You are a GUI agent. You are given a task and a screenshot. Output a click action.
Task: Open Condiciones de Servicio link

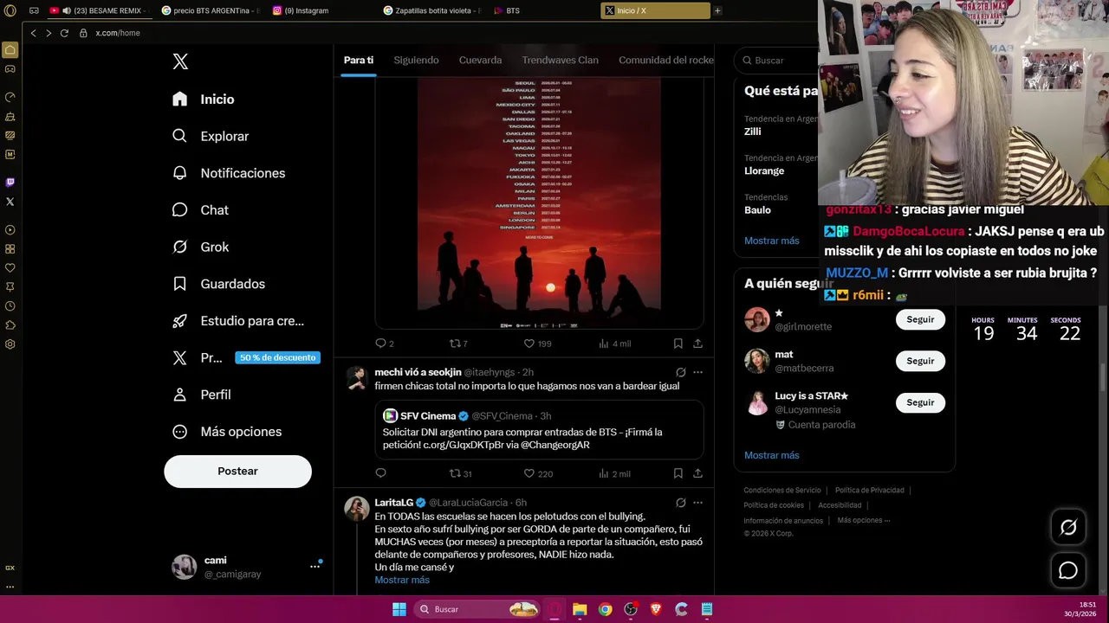782,490
